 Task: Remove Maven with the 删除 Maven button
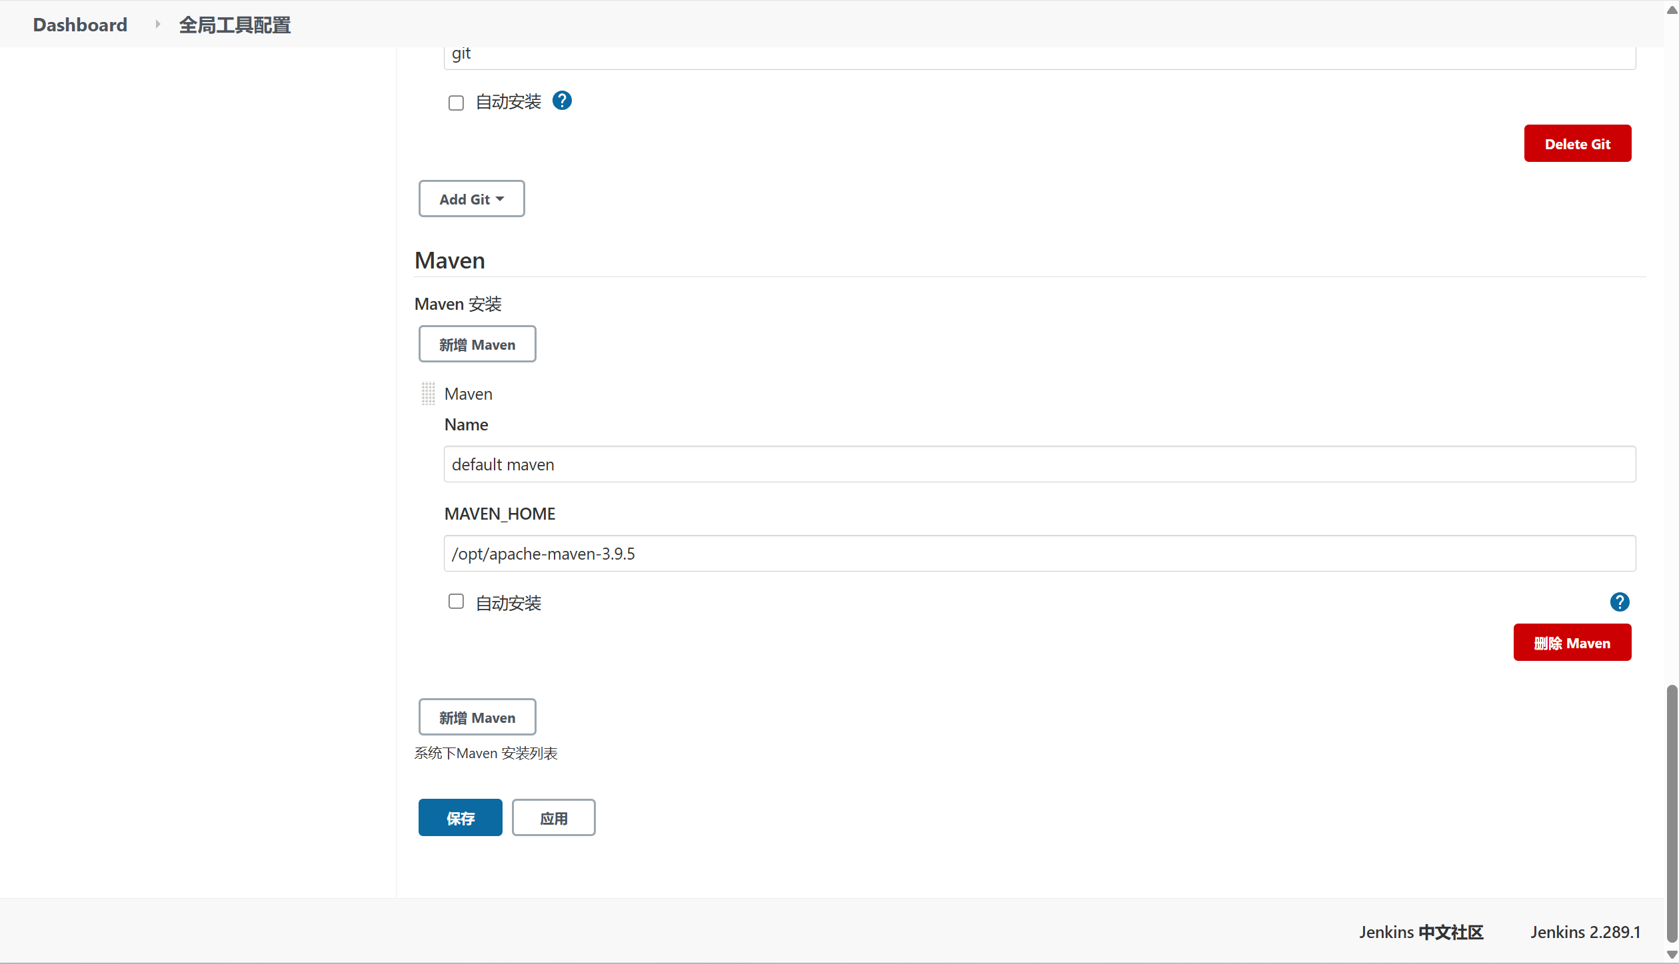[x=1572, y=643]
